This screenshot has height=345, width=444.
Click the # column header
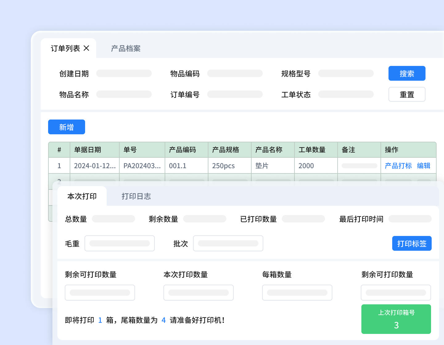pyautogui.click(x=59, y=150)
